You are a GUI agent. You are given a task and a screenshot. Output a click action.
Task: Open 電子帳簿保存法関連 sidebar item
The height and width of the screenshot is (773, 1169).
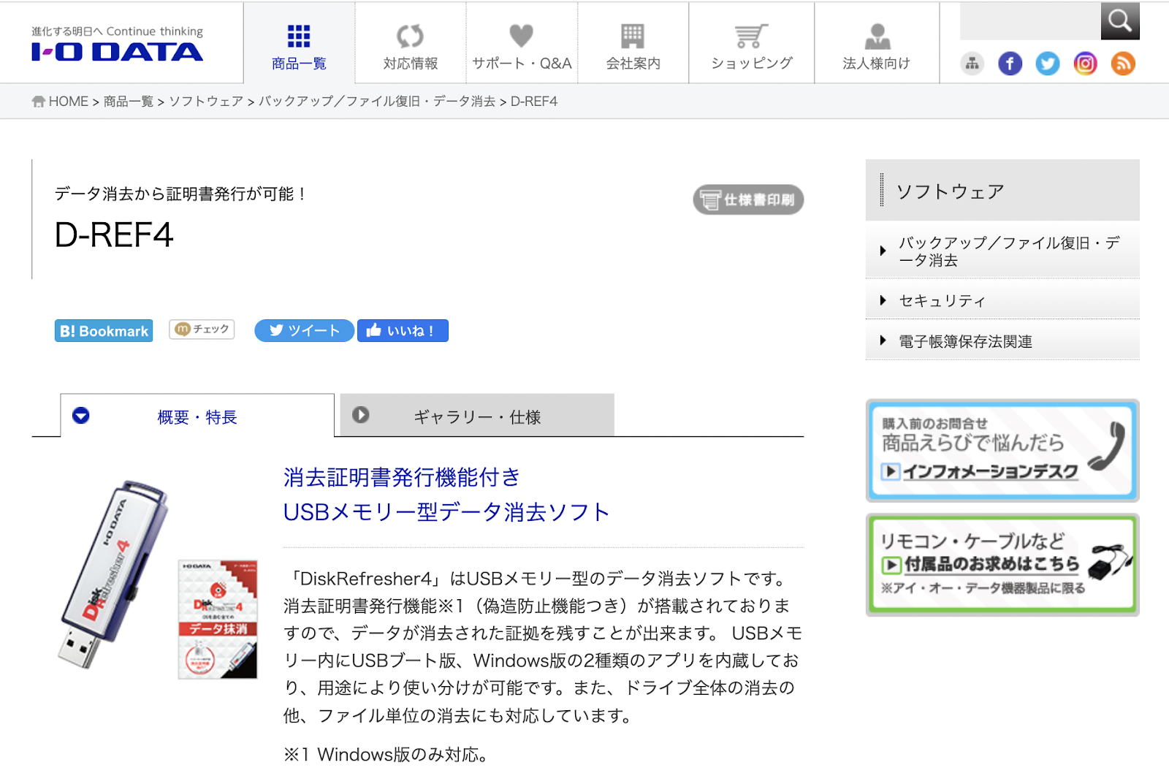tap(1002, 341)
